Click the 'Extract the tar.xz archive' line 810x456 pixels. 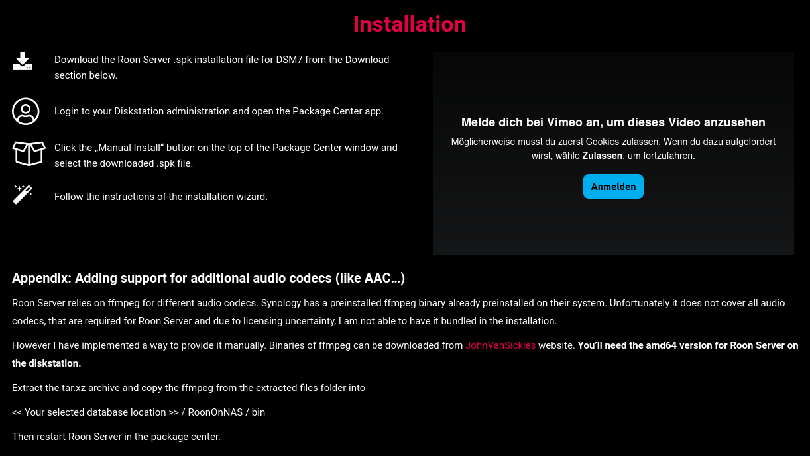pyautogui.click(x=188, y=388)
